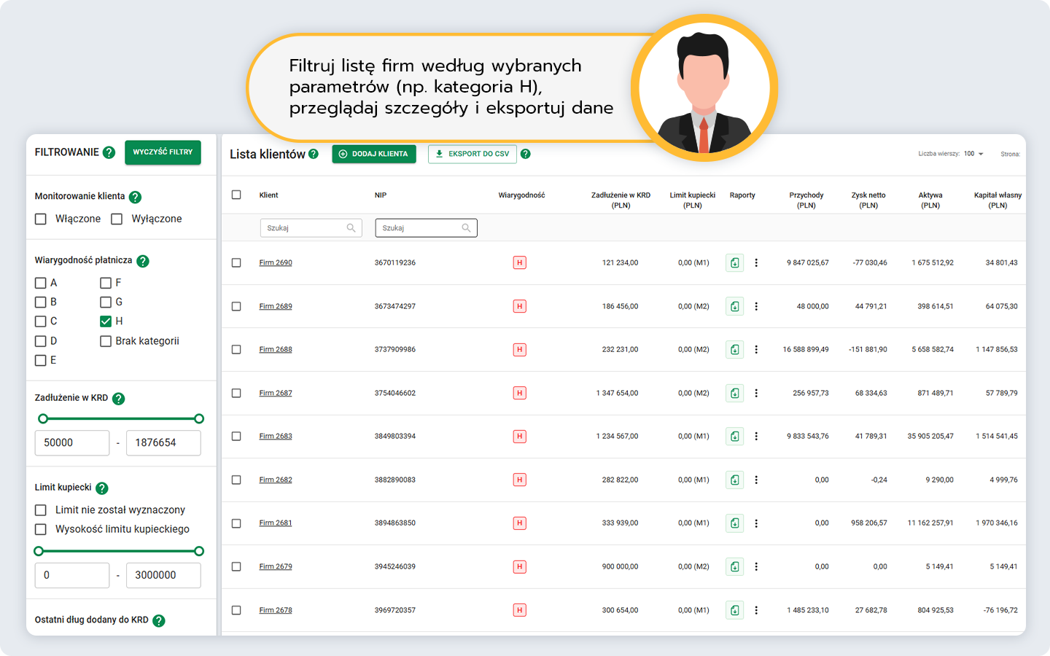Click help icon next to FILTROWANIE
The image size is (1050, 656).
tap(109, 152)
